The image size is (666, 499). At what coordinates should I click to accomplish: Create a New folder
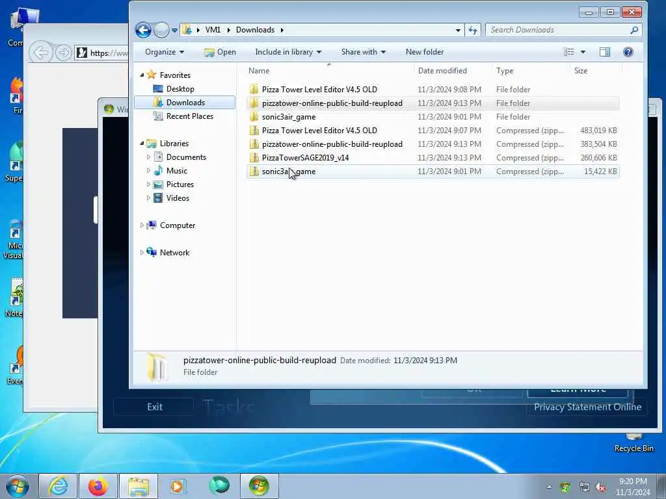tap(424, 52)
